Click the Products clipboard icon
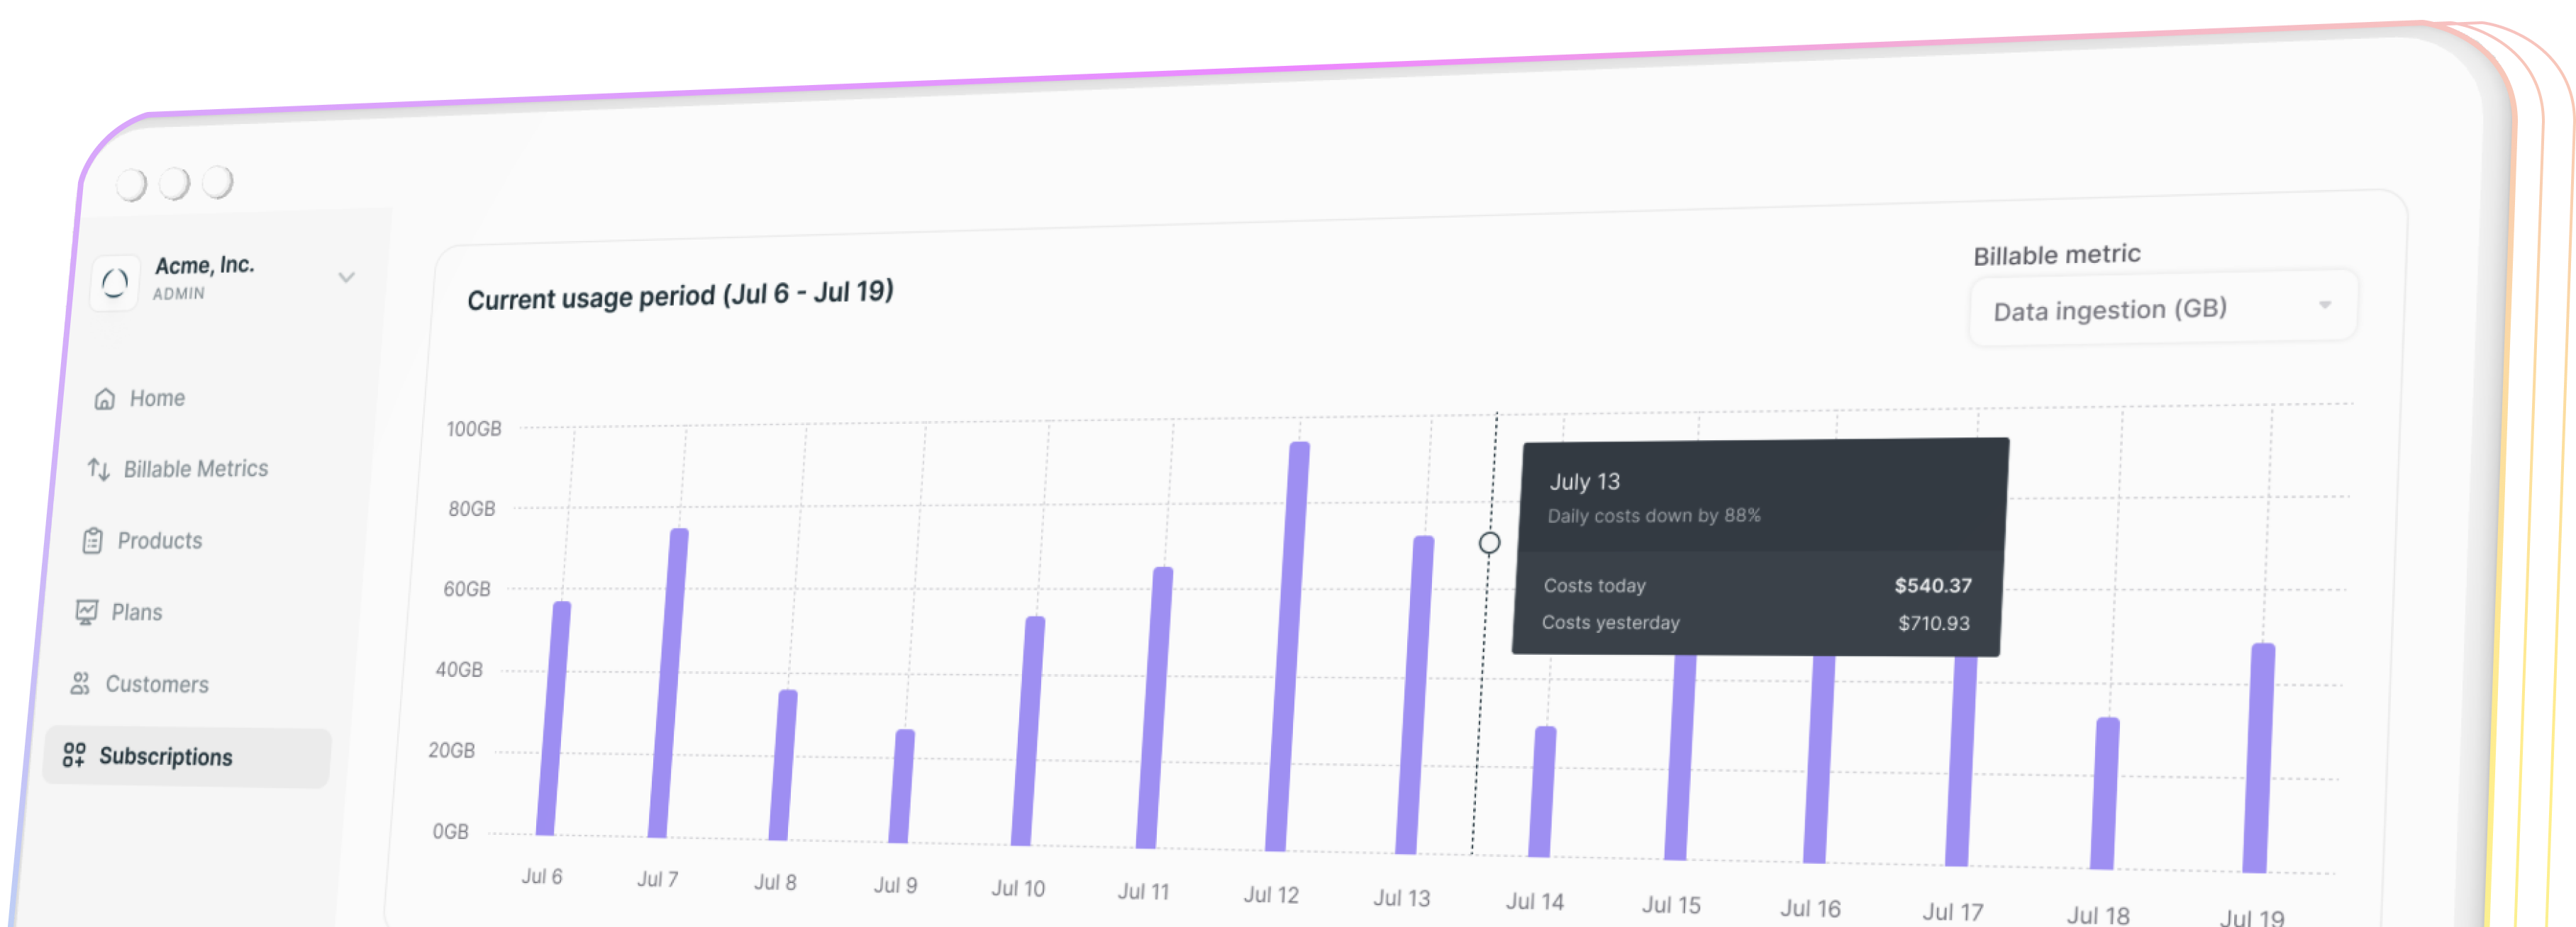This screenshot has width=2576, height=927. [92, 541]
